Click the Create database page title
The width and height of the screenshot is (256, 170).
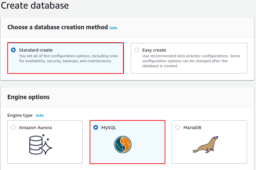pyautogui.click(x=35, y=5)
